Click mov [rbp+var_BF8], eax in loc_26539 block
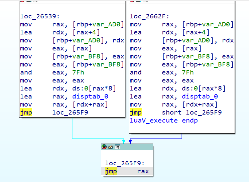The width and height of the screenshot is (249, 182). (x=72, y=56)
